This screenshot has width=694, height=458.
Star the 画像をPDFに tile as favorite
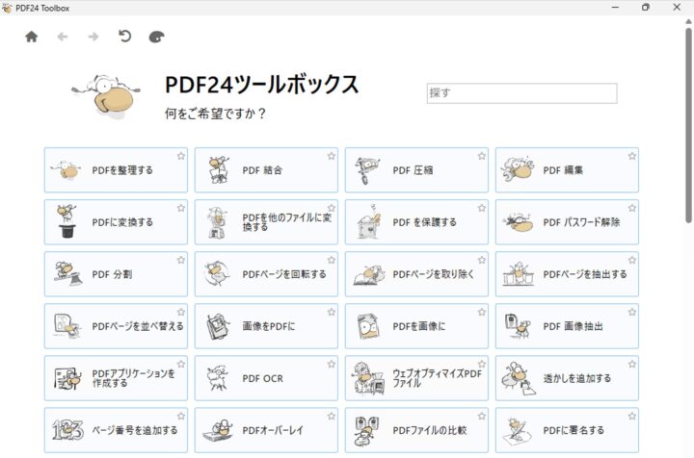[331, 312]
